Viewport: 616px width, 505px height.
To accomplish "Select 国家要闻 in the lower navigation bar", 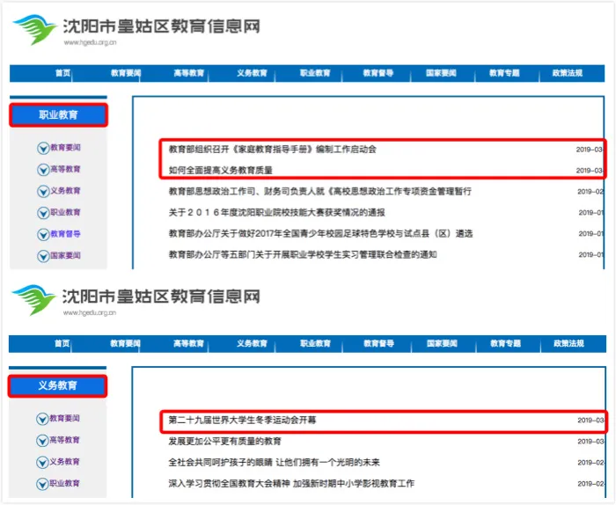I will (441, 344).
